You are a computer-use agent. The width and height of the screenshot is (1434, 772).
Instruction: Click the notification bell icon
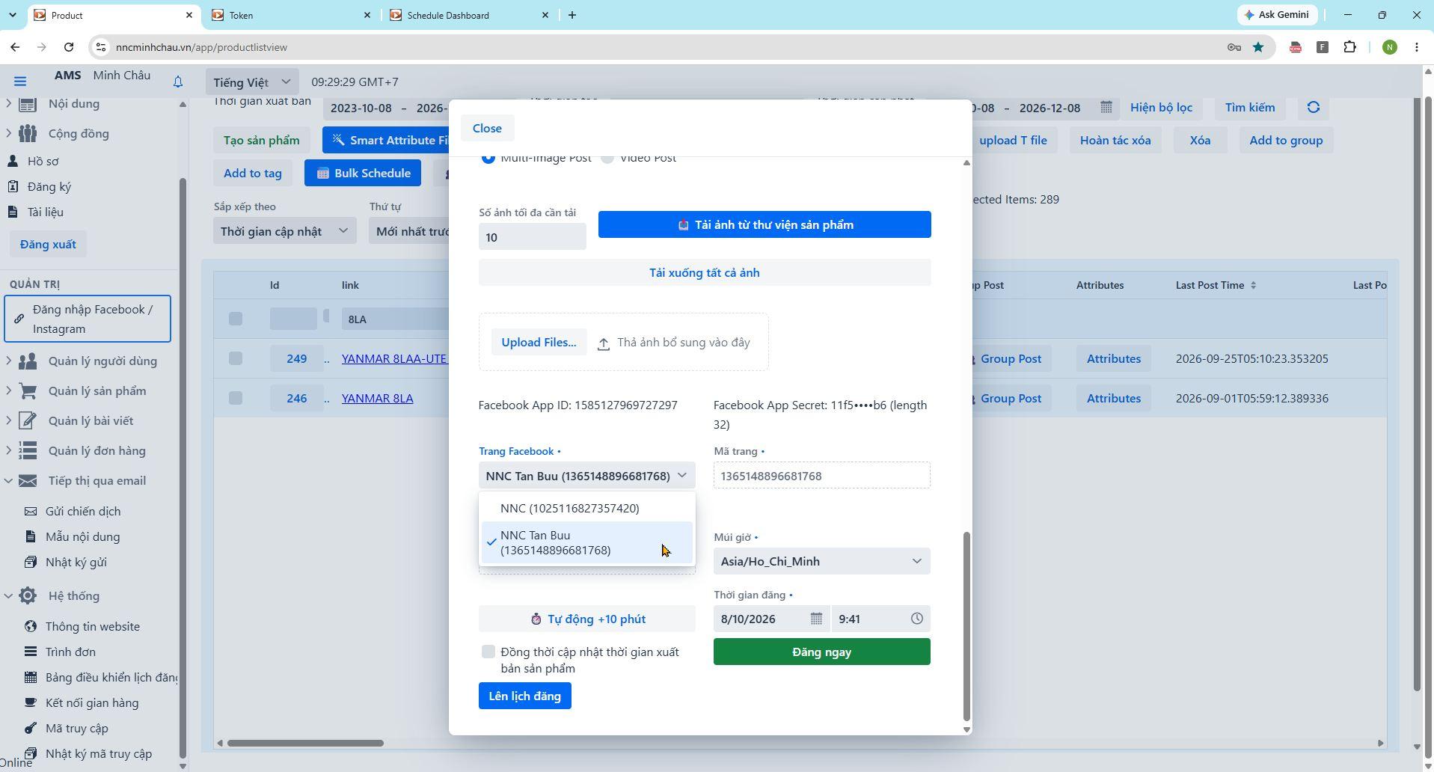click(x=178, y=82)
